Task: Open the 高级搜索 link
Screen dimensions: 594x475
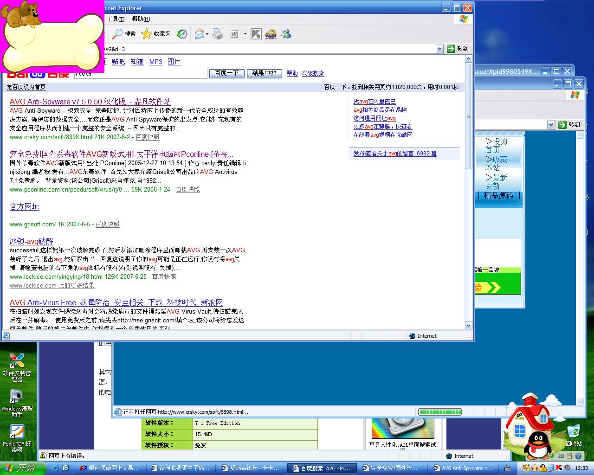Action: tap(313, 73)
